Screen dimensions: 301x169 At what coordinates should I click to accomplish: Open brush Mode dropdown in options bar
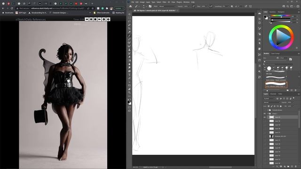coord(167,6)
